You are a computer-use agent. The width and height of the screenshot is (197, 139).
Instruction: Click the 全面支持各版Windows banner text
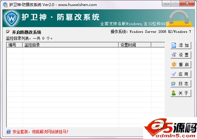[135, 24]
